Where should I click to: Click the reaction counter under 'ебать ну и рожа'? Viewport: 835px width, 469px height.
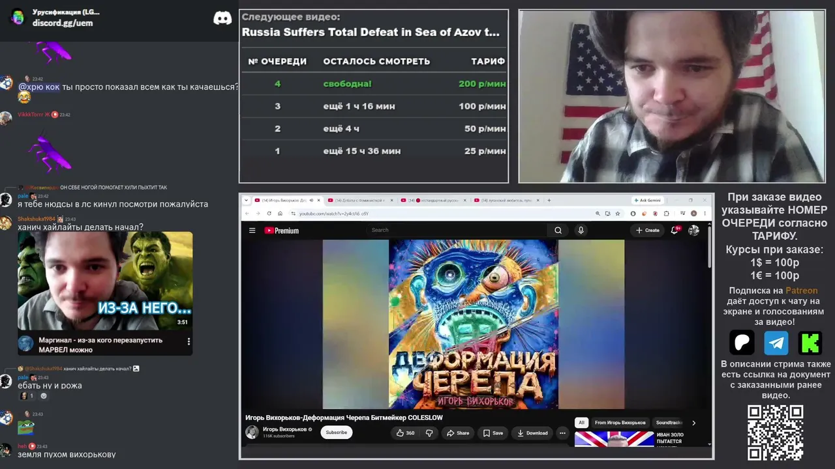click(x=26, y=396)
